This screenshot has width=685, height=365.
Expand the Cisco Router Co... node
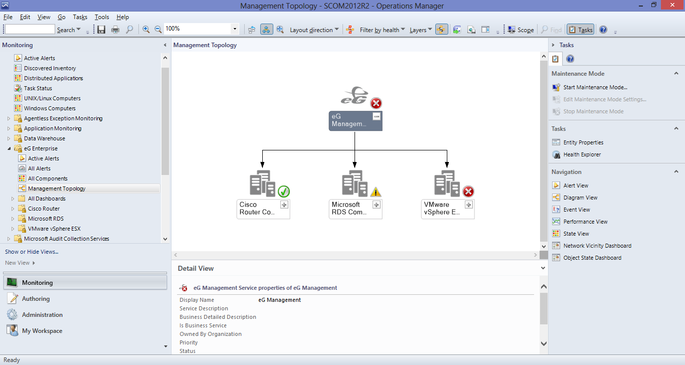click(284, 205)
